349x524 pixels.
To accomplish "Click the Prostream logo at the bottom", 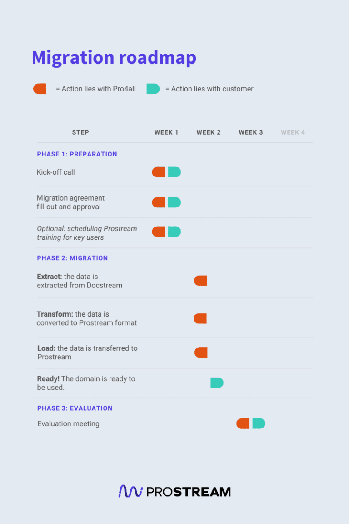I will (174, 491).
